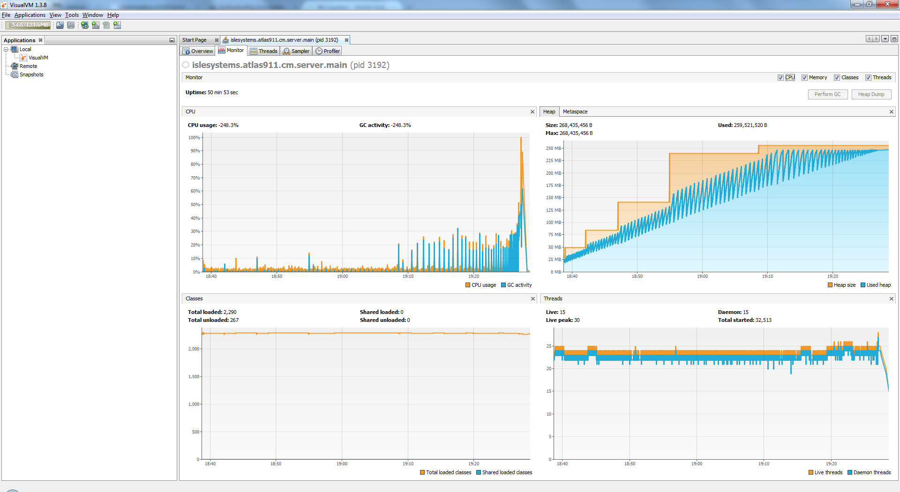This screenshot has height=492, width=900.
Task: Open the document list dropdown arrow
Action: (x=885, y=39)
